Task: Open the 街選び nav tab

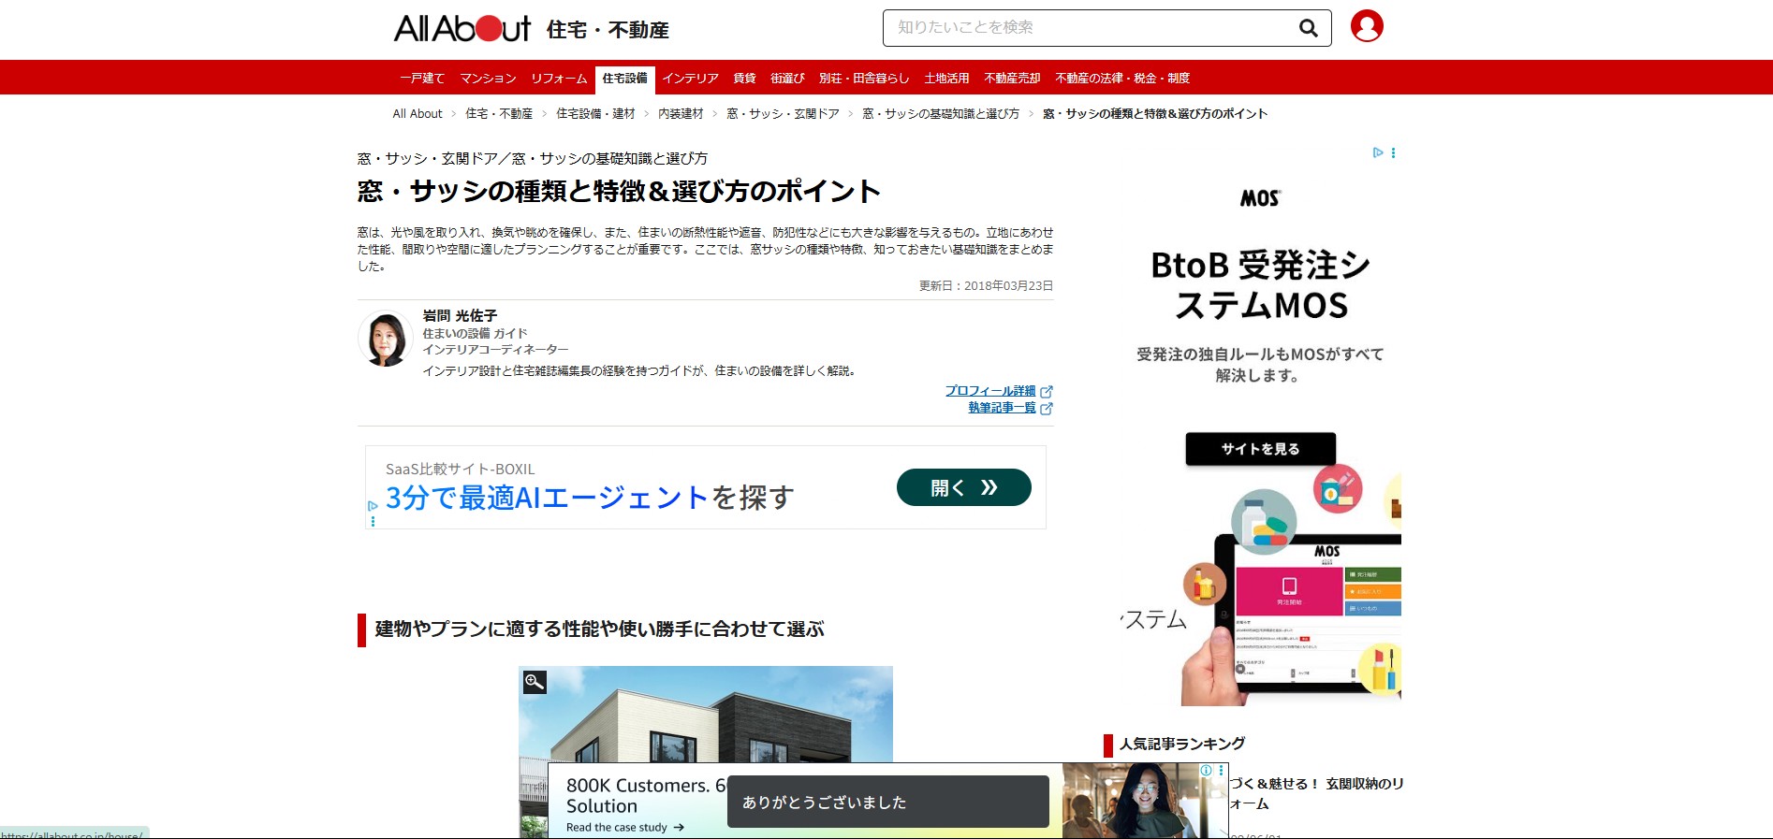Action: click(787, 79)
